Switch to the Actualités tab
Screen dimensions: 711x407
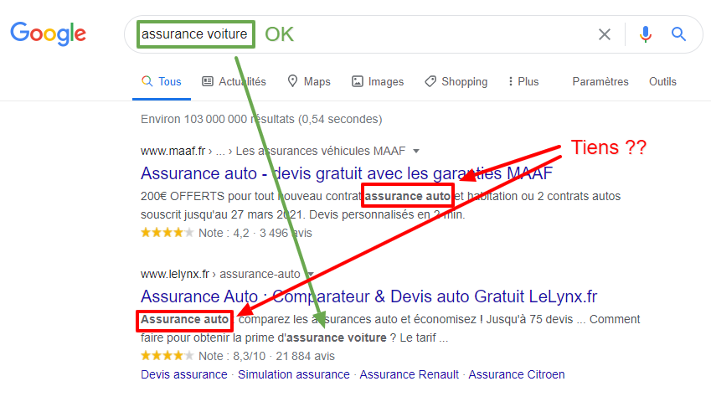(234, 81)
